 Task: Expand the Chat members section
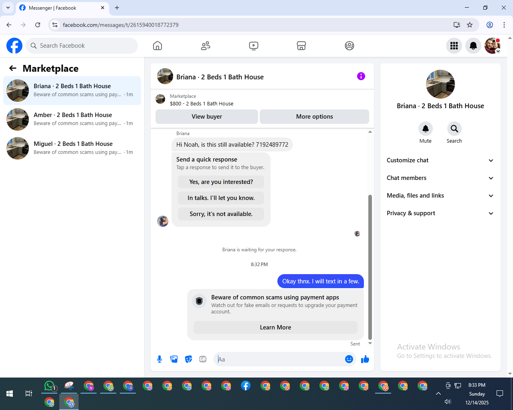[x=440, y=178]
